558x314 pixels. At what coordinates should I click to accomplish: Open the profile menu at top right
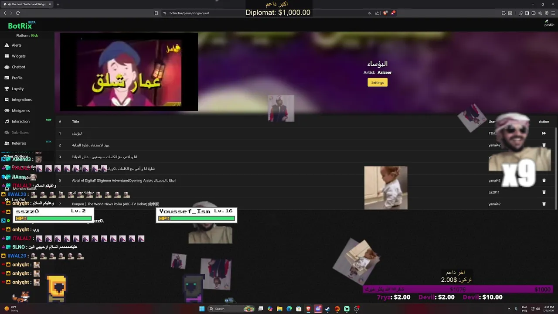pos(549,23)
